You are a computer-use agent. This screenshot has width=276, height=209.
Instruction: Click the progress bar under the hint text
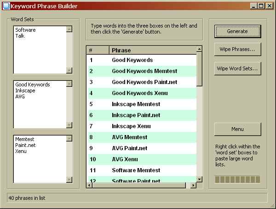pos(237,180)
